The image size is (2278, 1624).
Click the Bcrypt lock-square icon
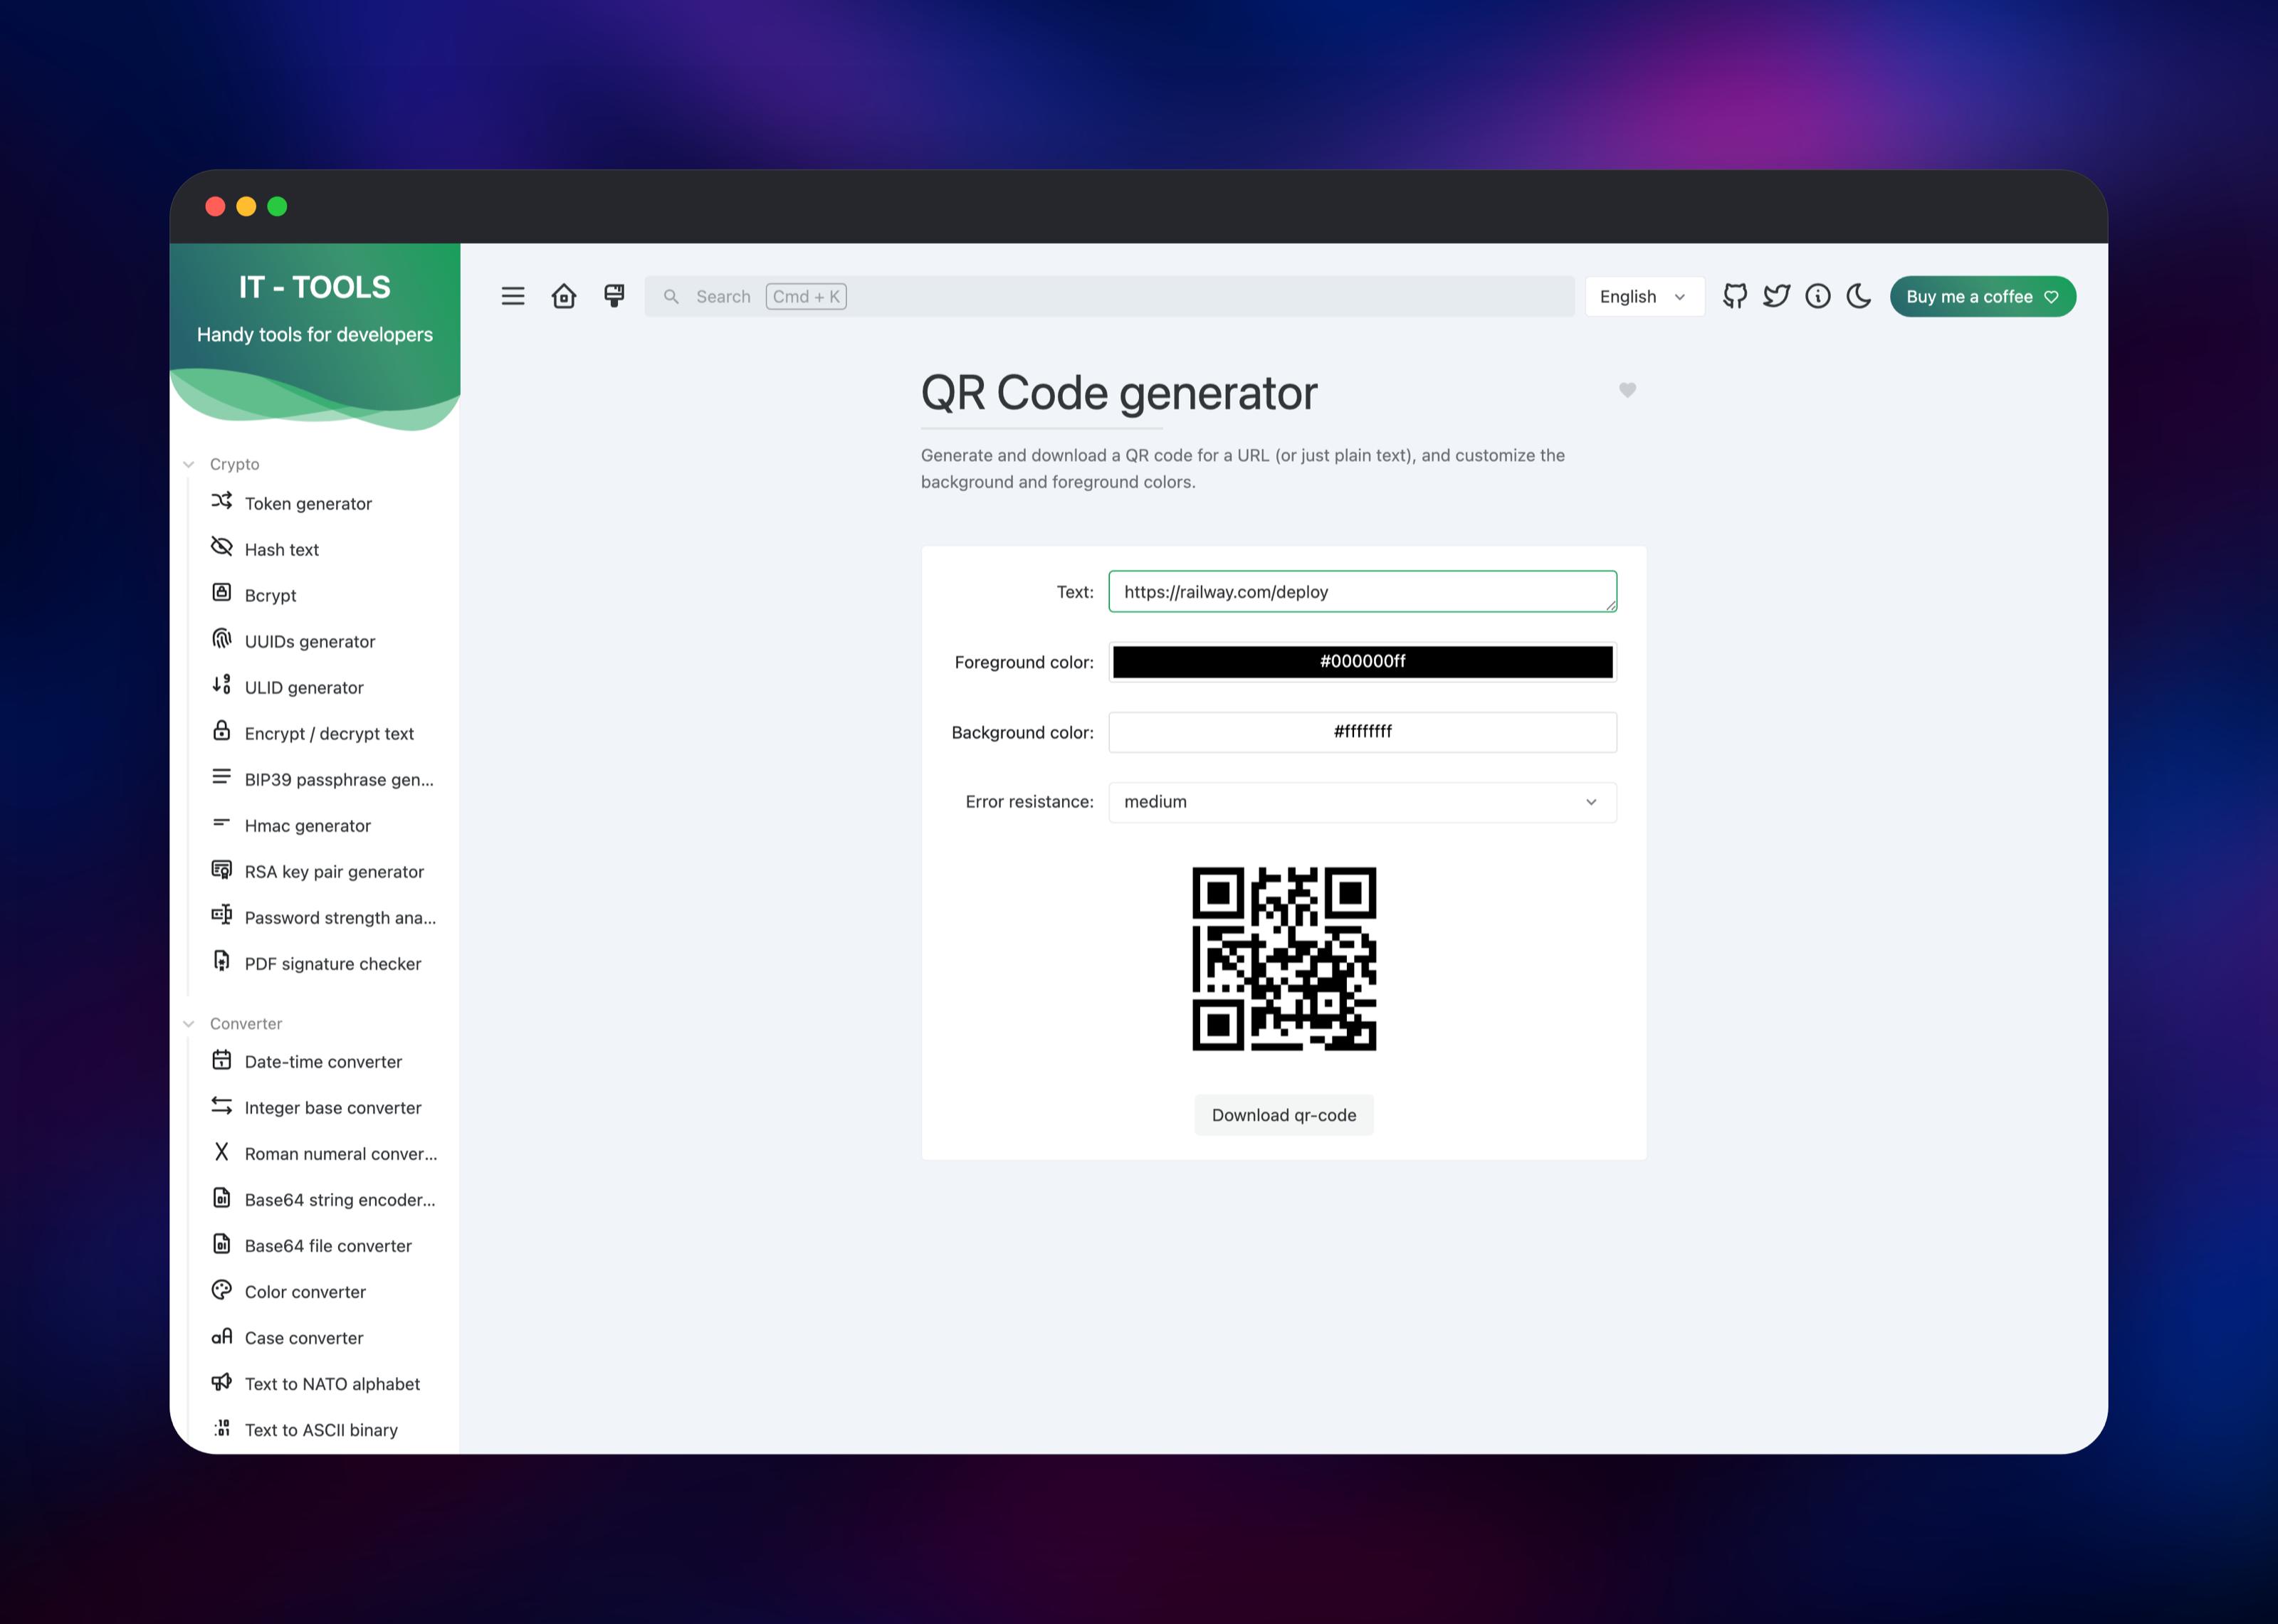(x=222, y=592)
